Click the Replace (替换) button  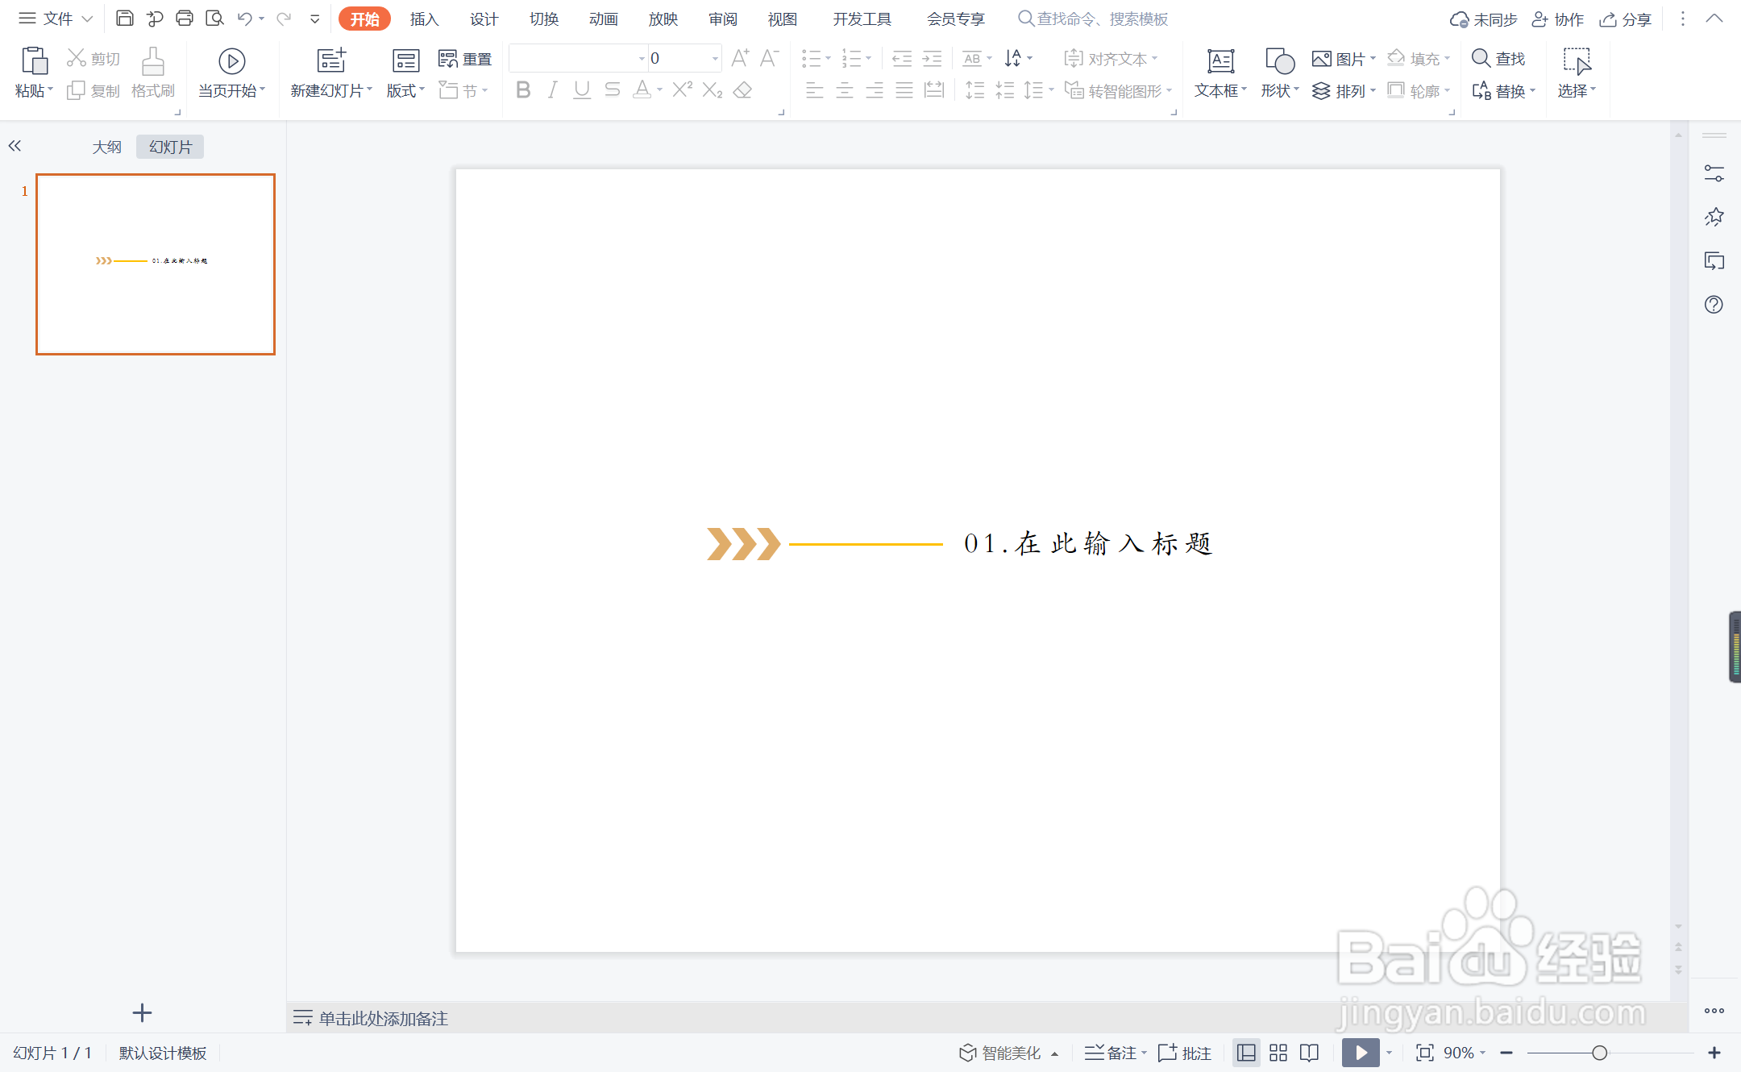click(1503, 91)
